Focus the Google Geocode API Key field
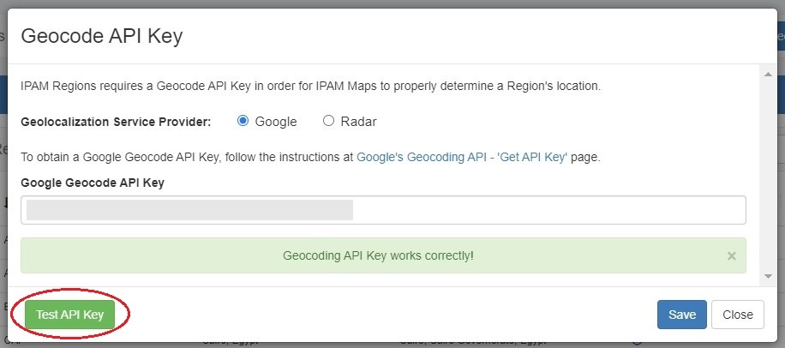Viewport: 785px width, 348px height. pos(548,210)
